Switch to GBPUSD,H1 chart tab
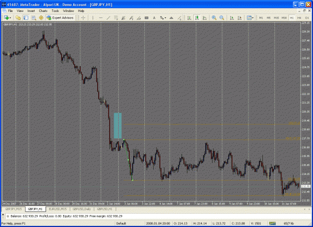This screenshot has height=227, width=313. click(105, 209)
